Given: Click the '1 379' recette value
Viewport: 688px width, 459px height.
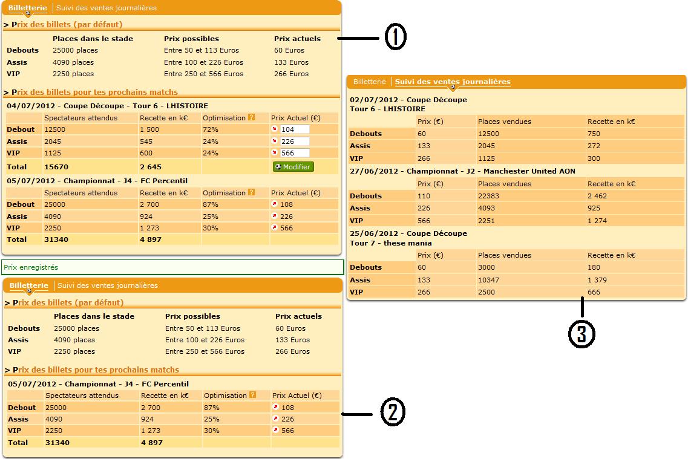Looking at the screenshot, I should coord(597,280).
